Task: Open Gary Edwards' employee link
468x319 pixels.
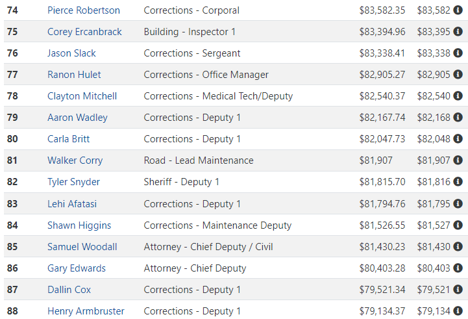Action: tap(77, 268)
